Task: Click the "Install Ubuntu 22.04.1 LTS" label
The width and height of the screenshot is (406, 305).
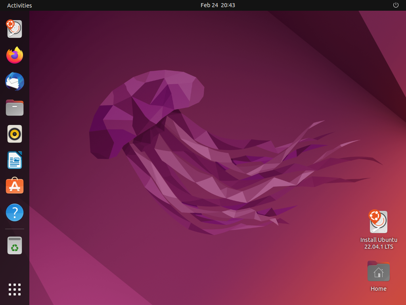Action: (x=378, y=243)
